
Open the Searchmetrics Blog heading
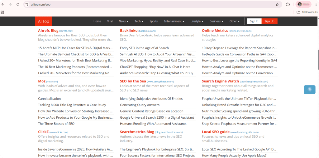tap(137, 132)
